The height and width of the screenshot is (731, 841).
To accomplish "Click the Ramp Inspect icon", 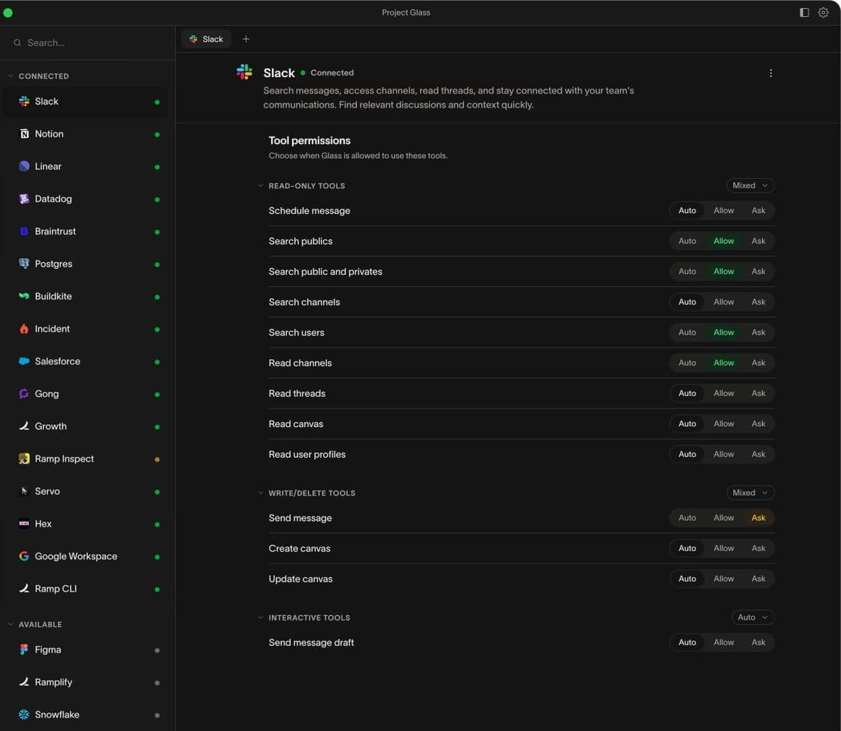I will pyautogui.click(x=24, y=459).
